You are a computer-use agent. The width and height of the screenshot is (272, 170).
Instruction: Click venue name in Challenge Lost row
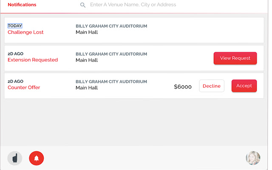click(111, 26)
